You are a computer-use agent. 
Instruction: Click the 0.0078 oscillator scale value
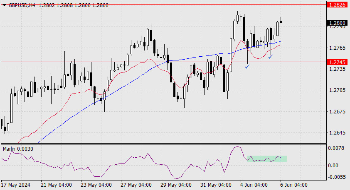click(x=336, y=148)
